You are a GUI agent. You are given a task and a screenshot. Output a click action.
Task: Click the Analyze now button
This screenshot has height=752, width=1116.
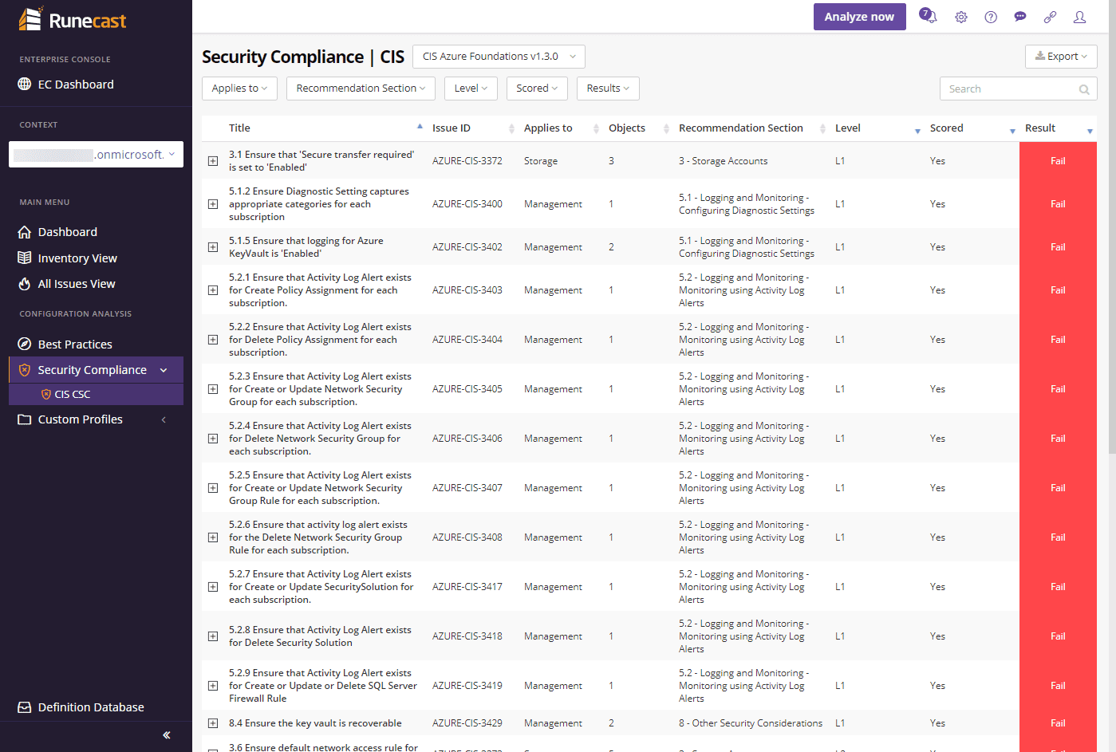(x=859, y=17)
